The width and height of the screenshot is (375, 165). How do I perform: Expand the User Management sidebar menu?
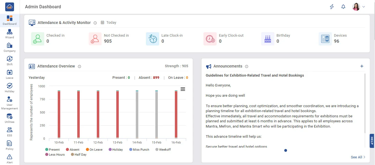pyautogui.click(x=10, y=103)
